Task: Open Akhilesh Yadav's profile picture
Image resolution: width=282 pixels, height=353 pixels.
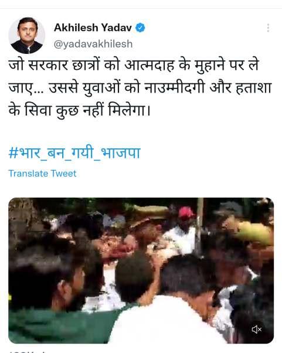Action: [27, 36]
